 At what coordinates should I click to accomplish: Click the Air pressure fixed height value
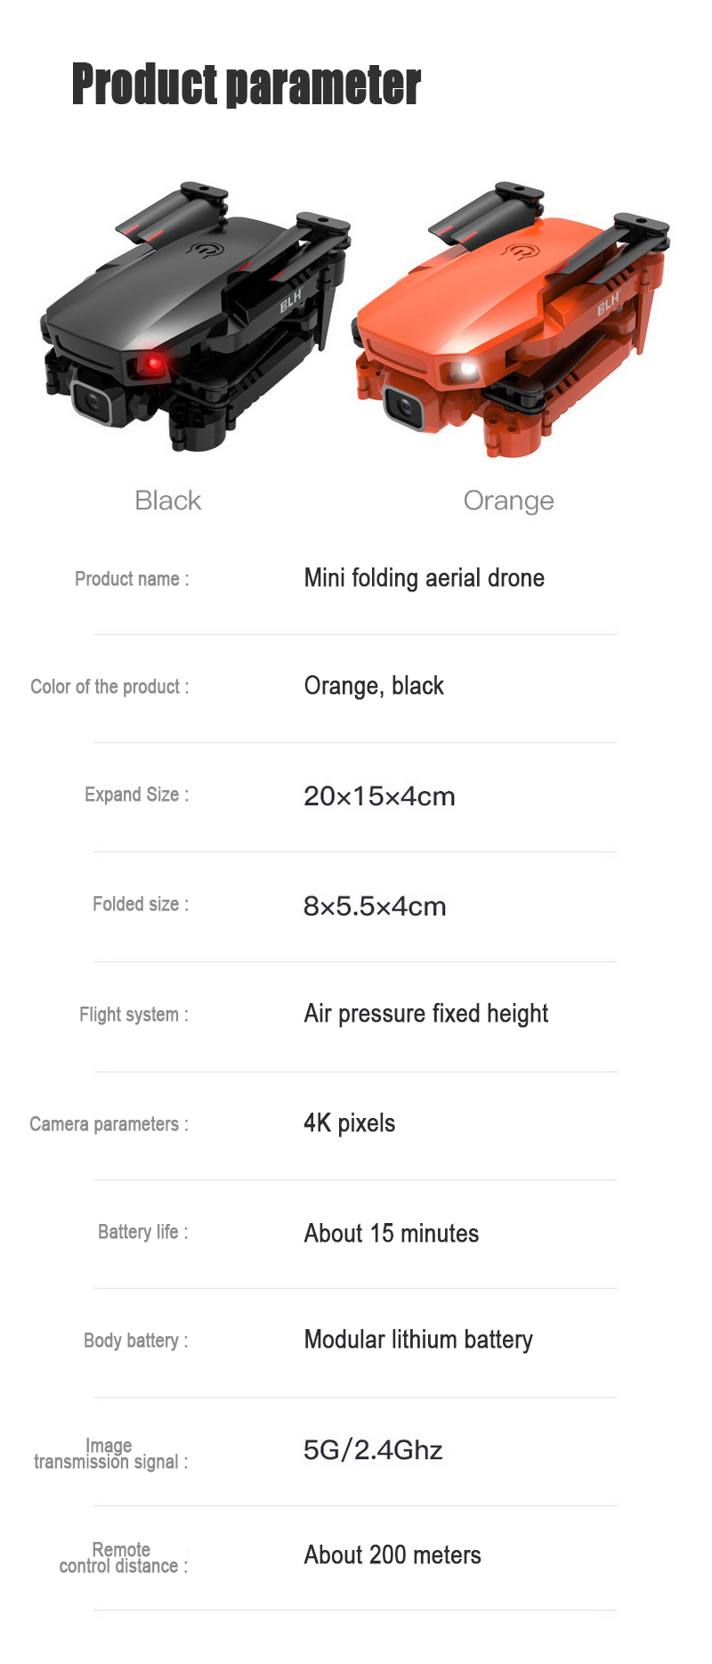tap(425, 1014)
